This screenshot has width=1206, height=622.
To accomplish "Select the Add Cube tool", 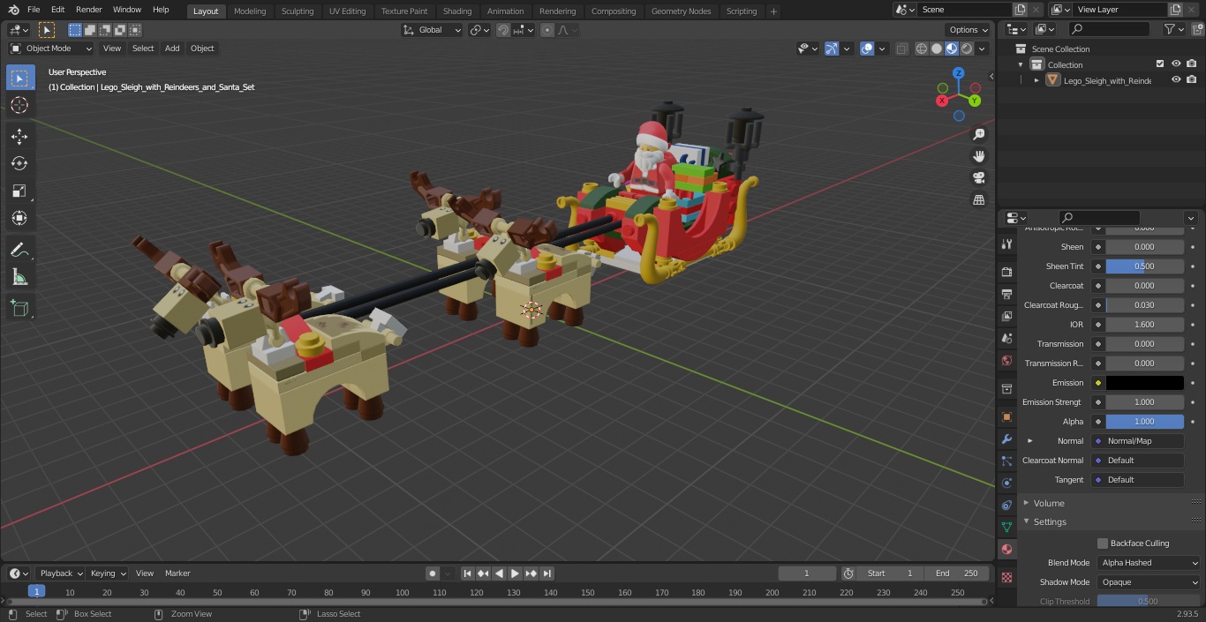I will pyautogui.click(x=19, y=308).
